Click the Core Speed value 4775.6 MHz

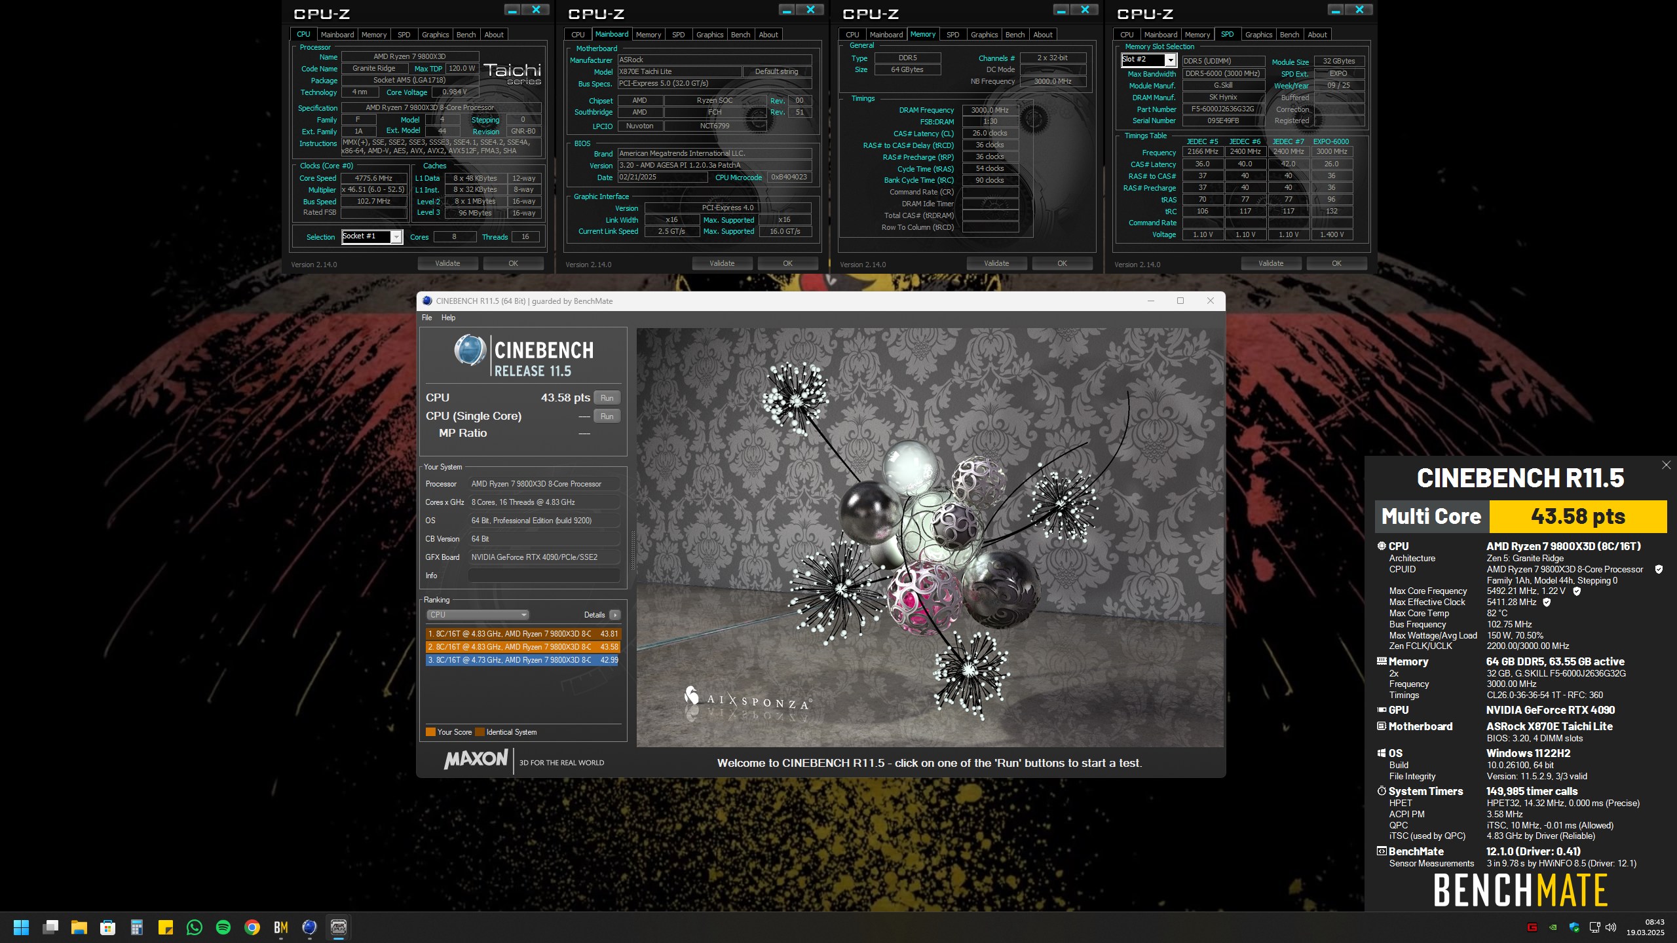373,178
